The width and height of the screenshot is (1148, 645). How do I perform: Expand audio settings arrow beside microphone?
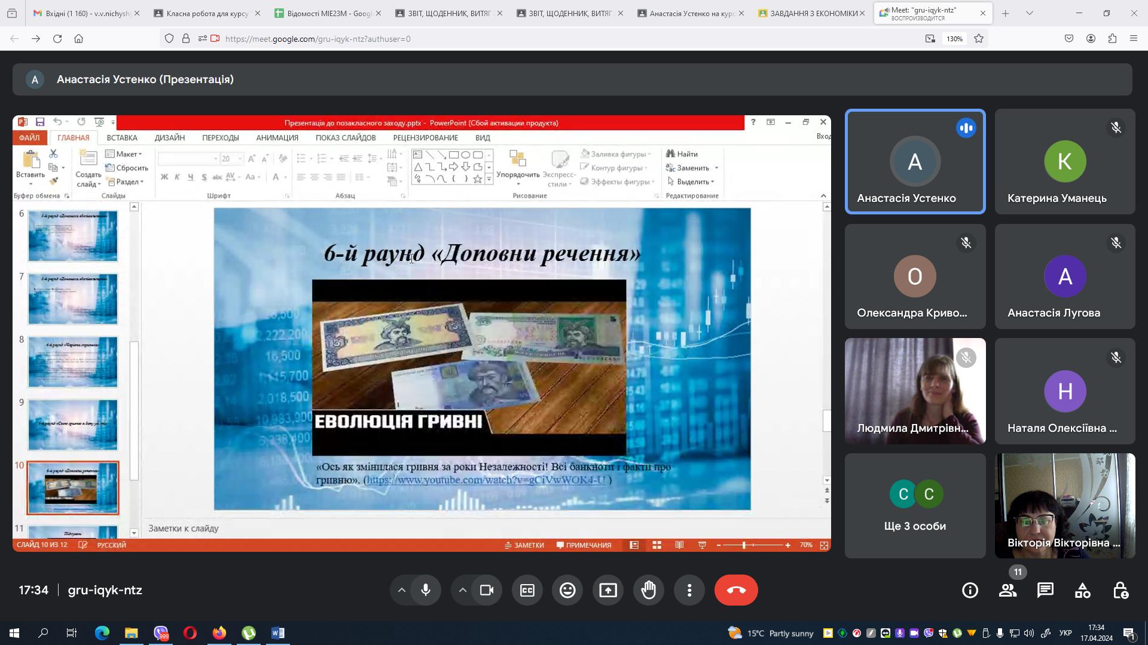pos(402,590)
